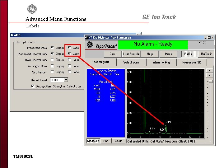Click the plasmagram scroll up arrow button
The image size is (224, 168).
click(209, 71)
